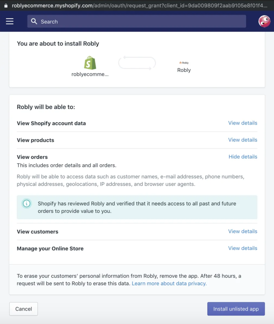Click the sync arrows between store and app
274x324 pixels.
click(137, 63)
